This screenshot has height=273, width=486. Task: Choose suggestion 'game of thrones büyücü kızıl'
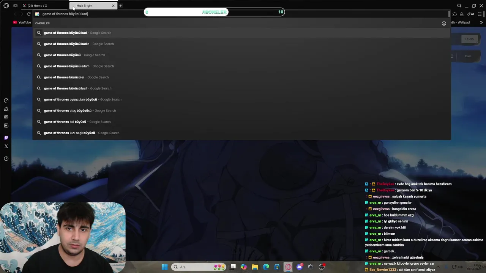[x=241, y=88]
